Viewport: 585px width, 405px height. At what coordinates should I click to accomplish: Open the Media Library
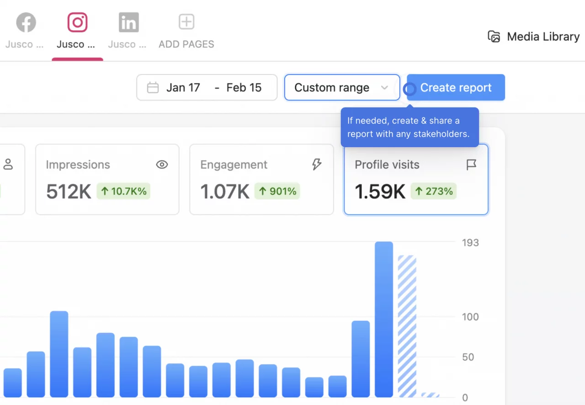tap(533, 37)
